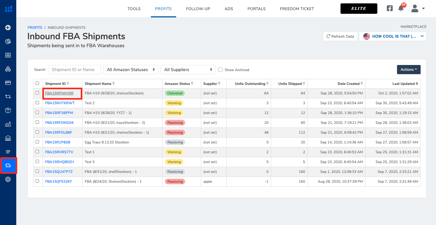436x225 pixels.
Task: Open the notifications bell icon
Action: 401,9
